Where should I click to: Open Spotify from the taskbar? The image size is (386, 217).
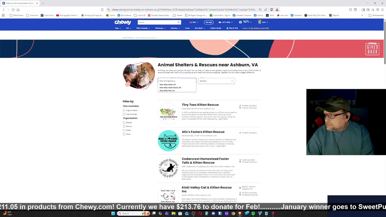click(253, 213)
